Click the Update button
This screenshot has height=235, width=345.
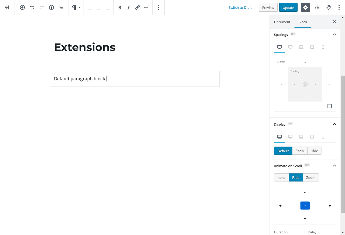[x=288, y=8]
